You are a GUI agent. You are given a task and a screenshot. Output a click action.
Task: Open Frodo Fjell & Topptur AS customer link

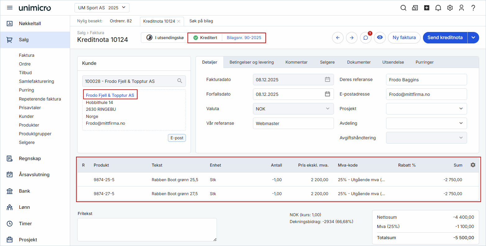pyautogui.click(x=110, y=95)
